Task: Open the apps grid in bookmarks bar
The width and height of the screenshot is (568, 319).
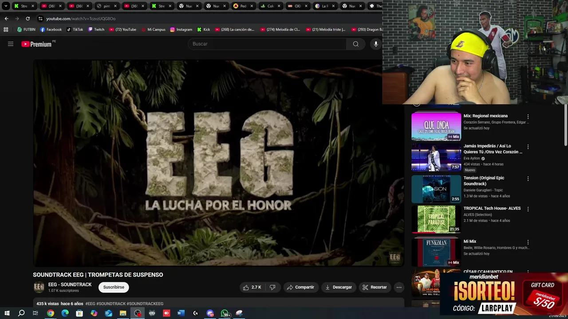Action: pyautogui.click(x=6, y=30)
